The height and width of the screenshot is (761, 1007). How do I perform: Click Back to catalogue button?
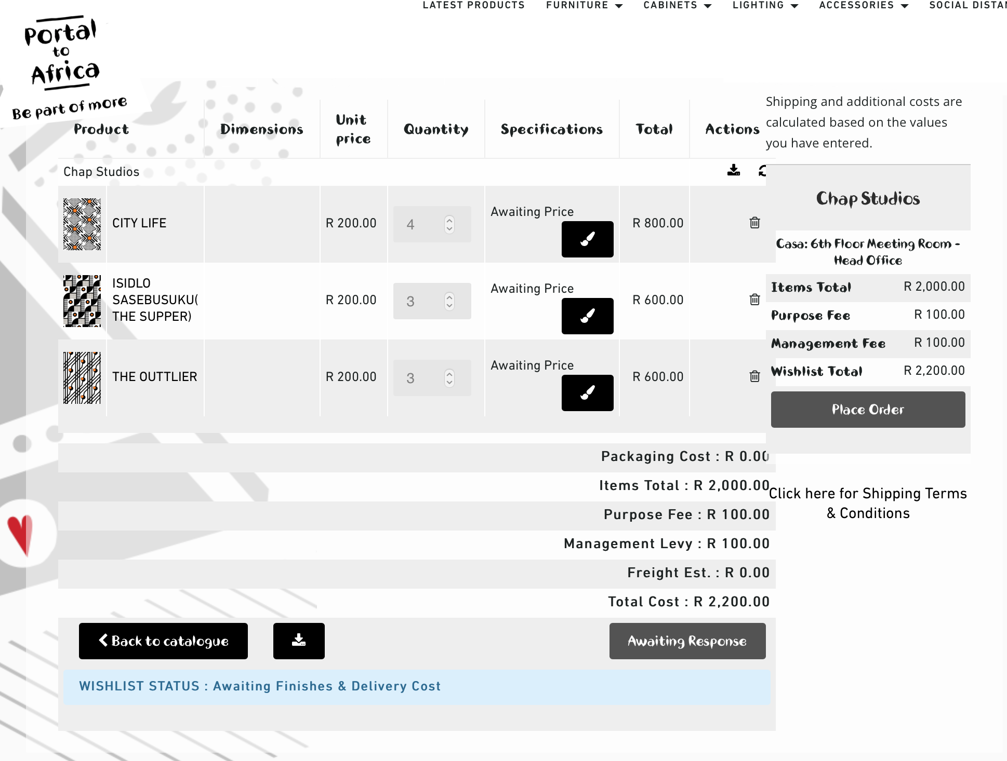[163, 641]
